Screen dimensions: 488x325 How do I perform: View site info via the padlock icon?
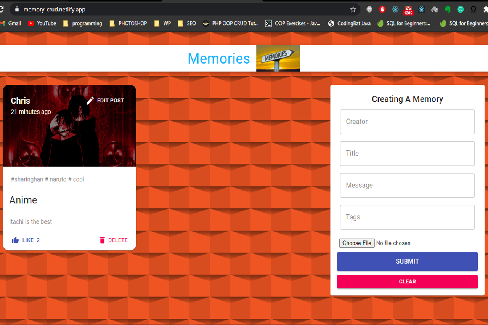(x=16, y=10)
